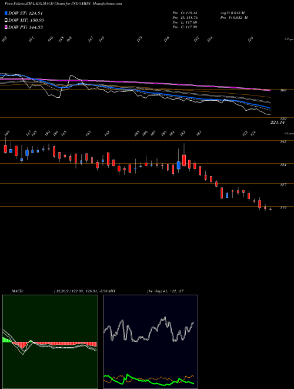Click the '<Lows' marker label
The height and width of the screenshot is (389, 294).
pos(289,133)
